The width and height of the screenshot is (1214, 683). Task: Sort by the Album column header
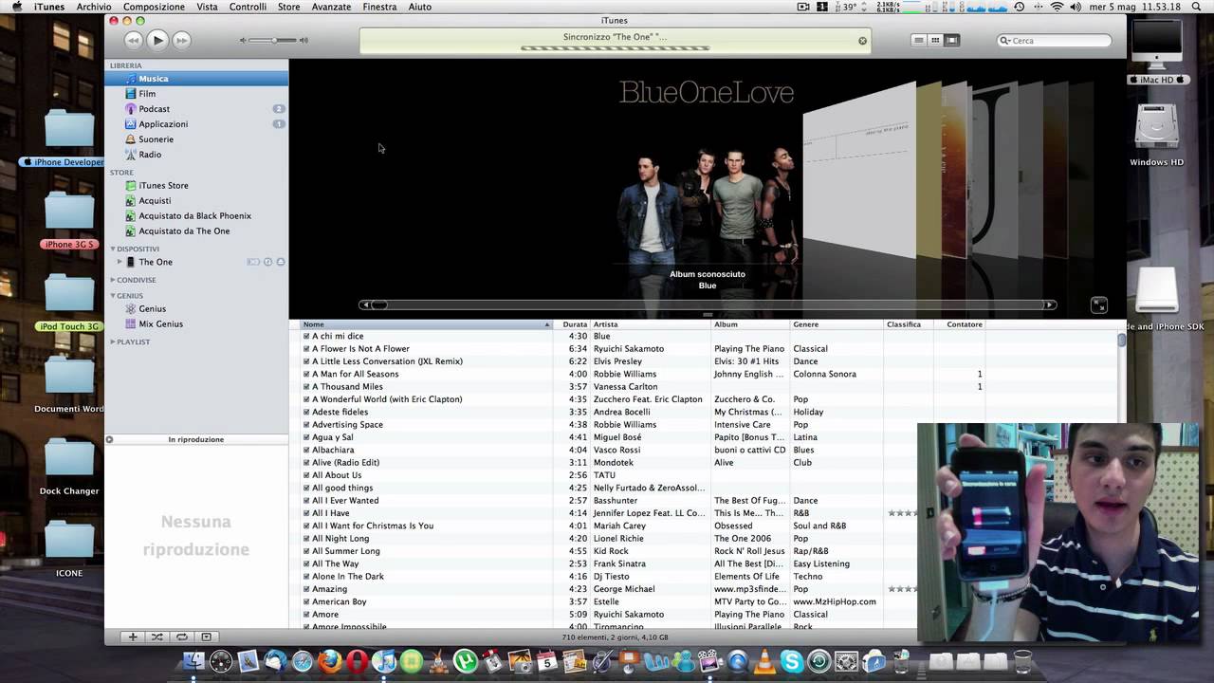750,324
